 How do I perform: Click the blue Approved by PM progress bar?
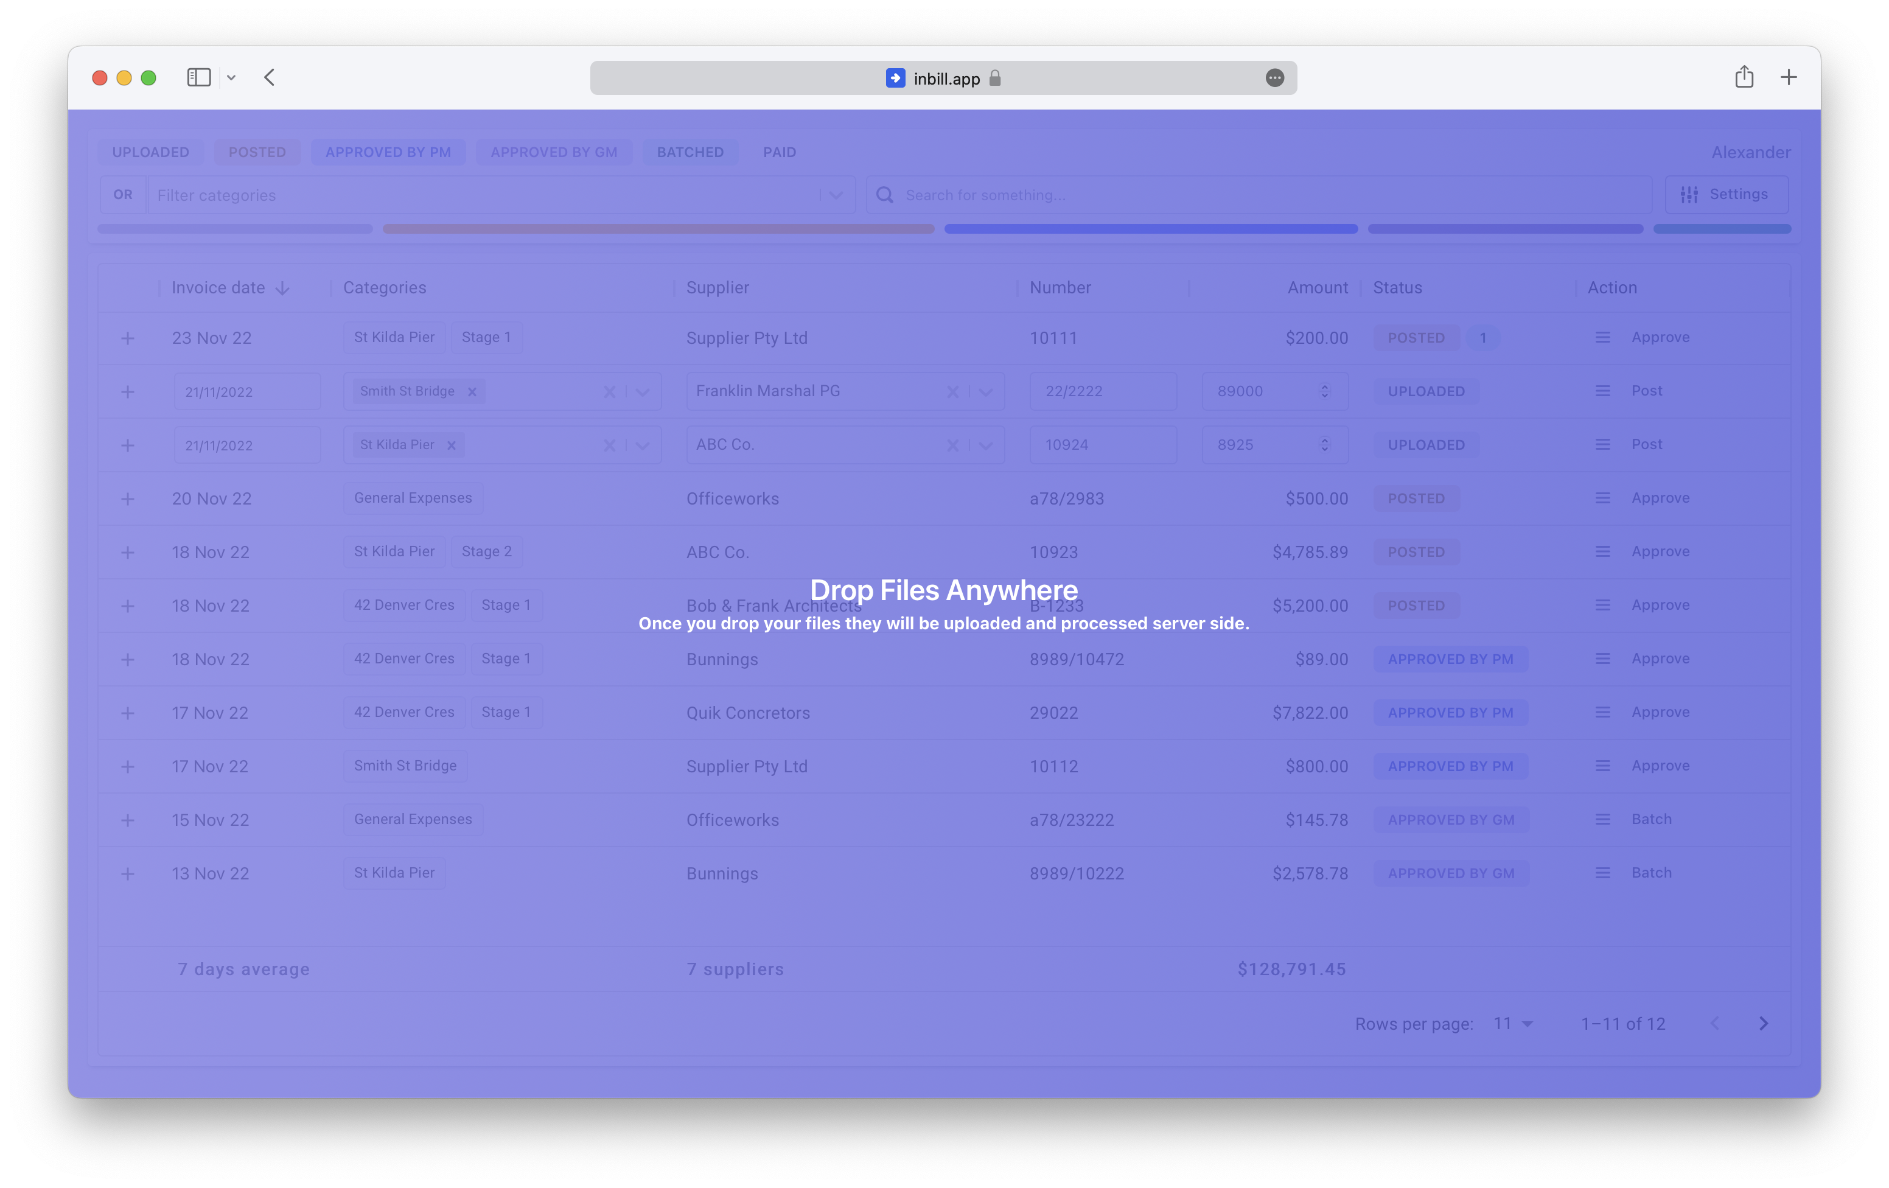pyautogui.click(x=1150, y=229)
